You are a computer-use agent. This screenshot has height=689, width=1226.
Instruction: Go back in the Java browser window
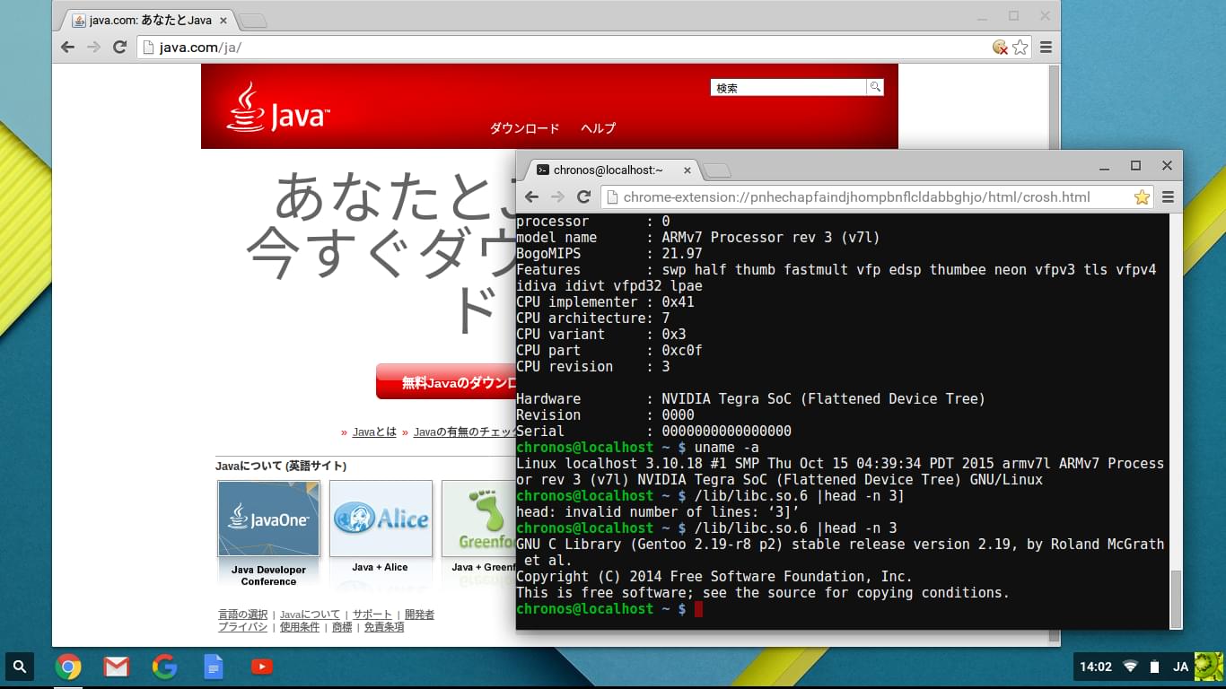[68, 47]
